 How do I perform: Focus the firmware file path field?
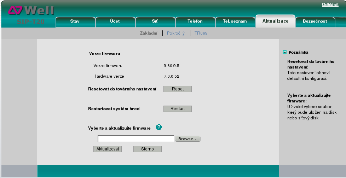[x=136, y=139]
